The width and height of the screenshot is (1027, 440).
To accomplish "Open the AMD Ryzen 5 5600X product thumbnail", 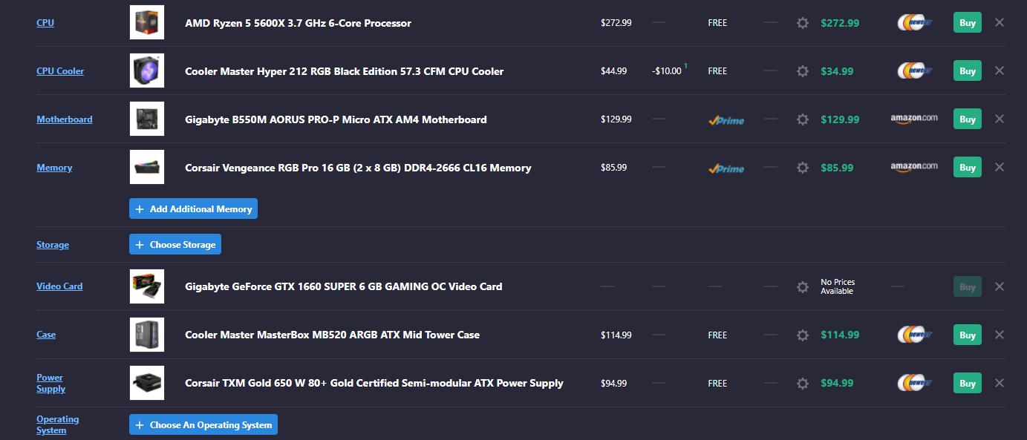I will [x=147, y=23].
